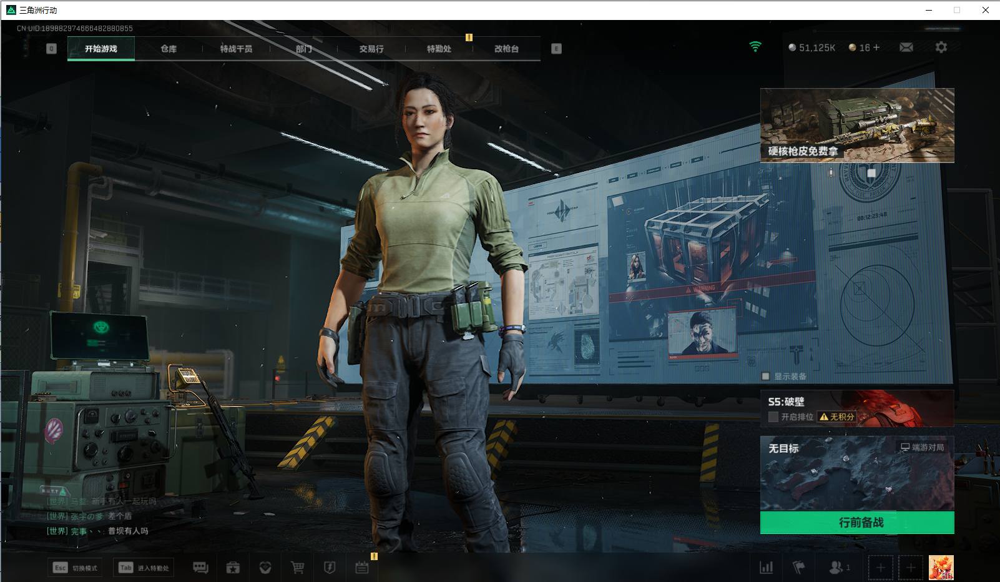
Task: Click the first empty squad slot plus
Action: (880, 568)
